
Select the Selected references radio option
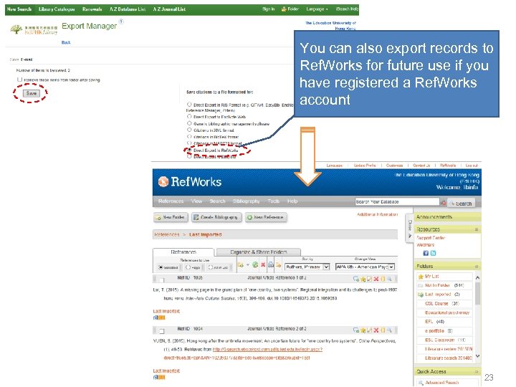pyautogui.click(x=161, y=267)
